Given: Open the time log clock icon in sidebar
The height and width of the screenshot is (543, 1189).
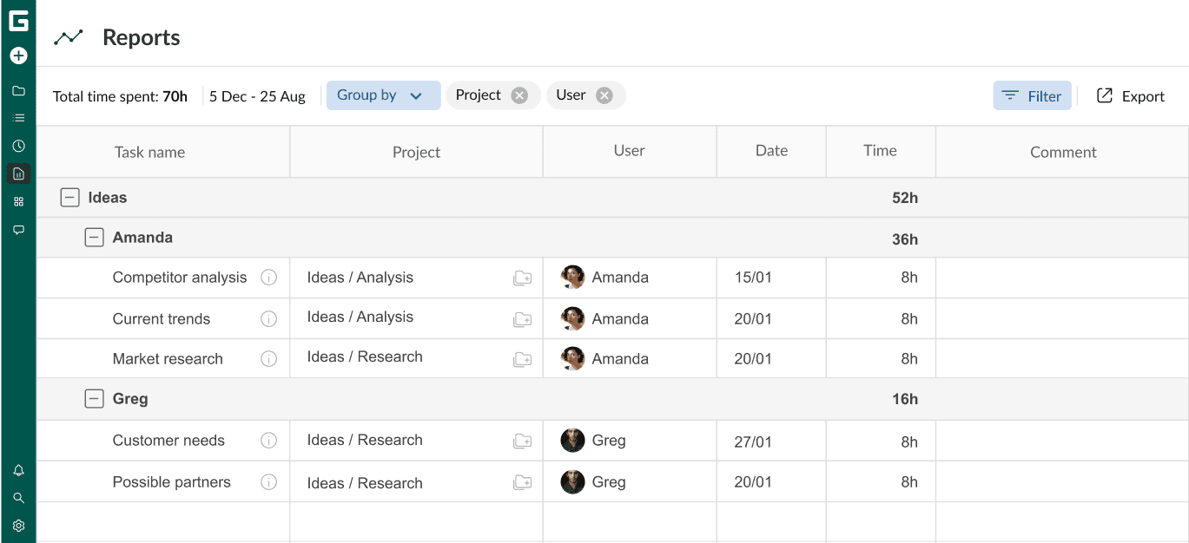Looking at the screenshot, I should (x=18, y=146).
